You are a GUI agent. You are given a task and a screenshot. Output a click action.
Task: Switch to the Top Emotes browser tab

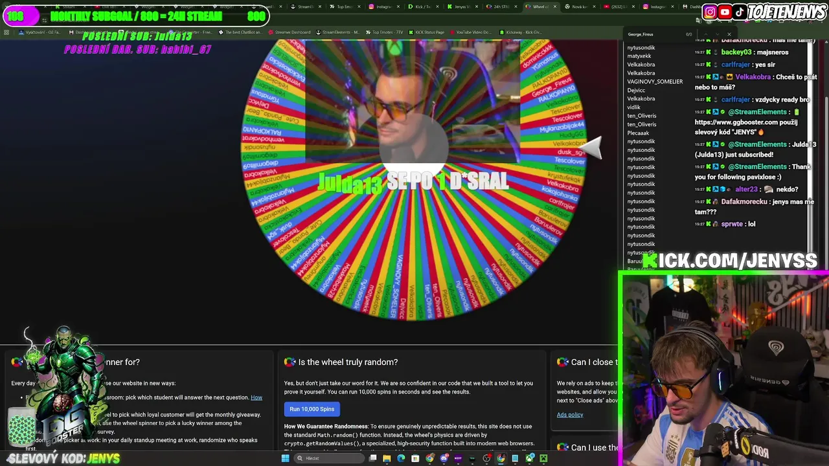(x=345, y=6)
